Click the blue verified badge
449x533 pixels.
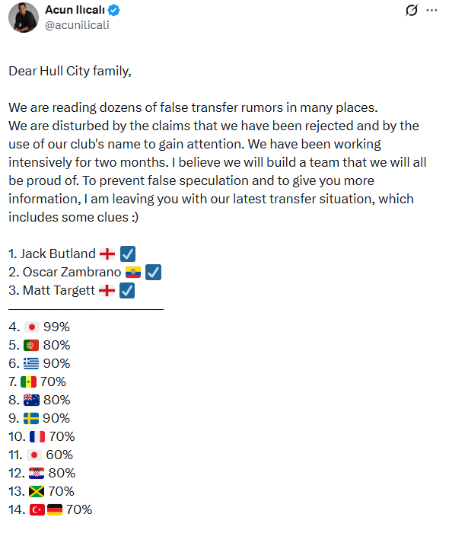point(114,11)
